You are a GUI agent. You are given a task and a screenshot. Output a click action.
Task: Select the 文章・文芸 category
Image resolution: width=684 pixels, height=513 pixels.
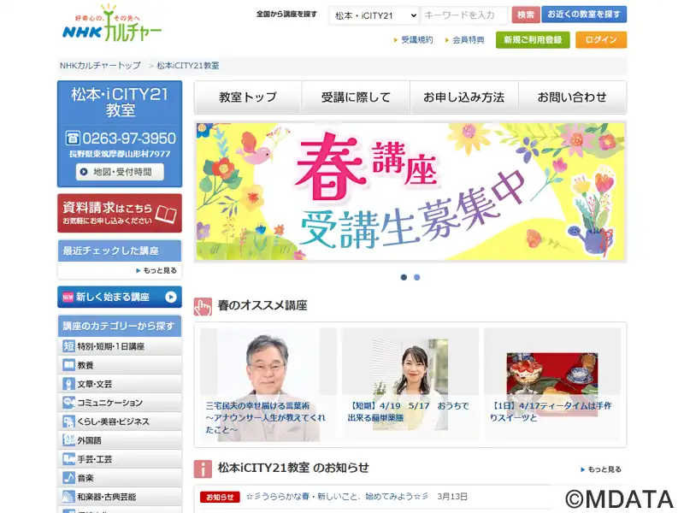(x=120, y=384)
